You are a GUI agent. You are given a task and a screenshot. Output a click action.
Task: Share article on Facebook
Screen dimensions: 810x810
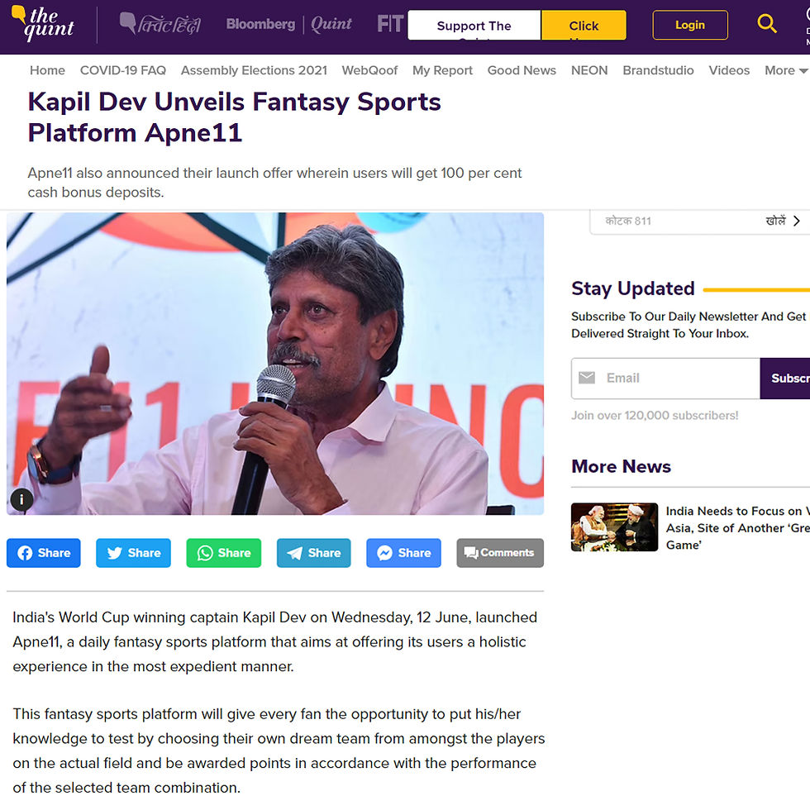(43, 553)
